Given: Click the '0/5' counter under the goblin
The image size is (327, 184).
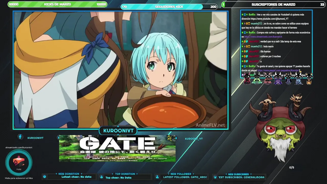Looking at the screenshot, I should (x=292, y=167).
